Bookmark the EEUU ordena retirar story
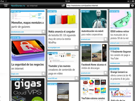This screenshot has width=135, height=101. click(131, 43)
